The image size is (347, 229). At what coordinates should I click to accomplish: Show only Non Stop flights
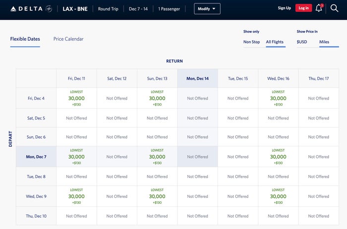pos(252,42)
